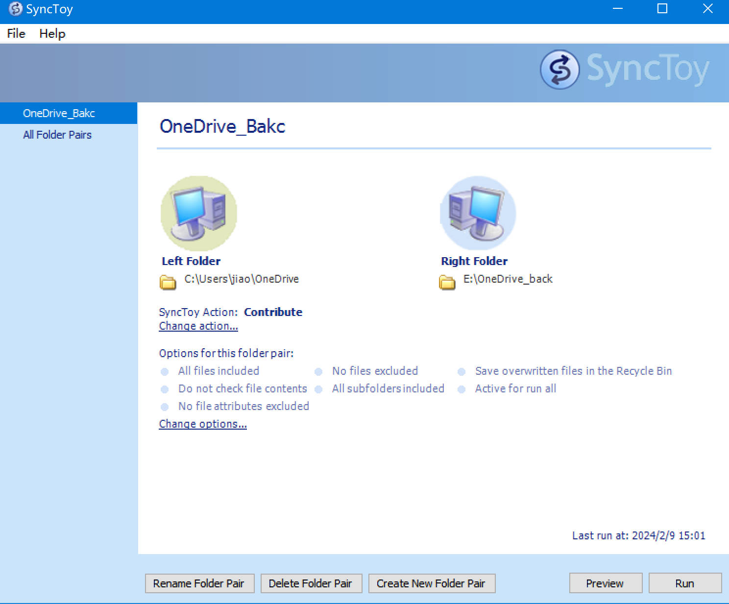
Task: Click the SyncToy title bar icon
Action: coord(15,9)
